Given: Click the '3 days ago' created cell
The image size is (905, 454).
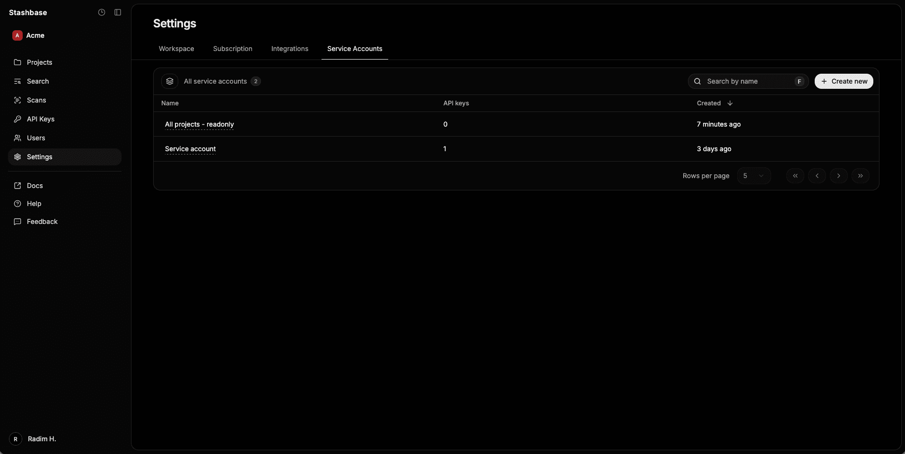Looking at the screenshot, I should tap(714, 149).
